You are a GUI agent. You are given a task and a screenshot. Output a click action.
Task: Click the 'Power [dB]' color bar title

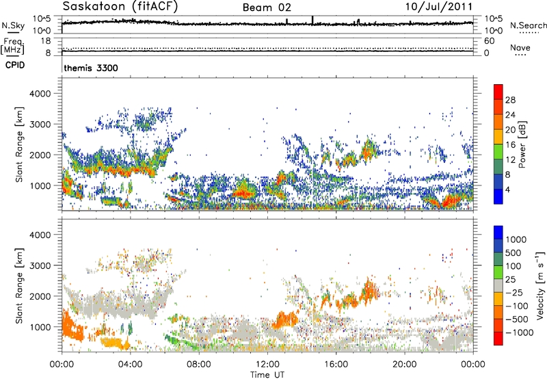(x=522, y=144)
